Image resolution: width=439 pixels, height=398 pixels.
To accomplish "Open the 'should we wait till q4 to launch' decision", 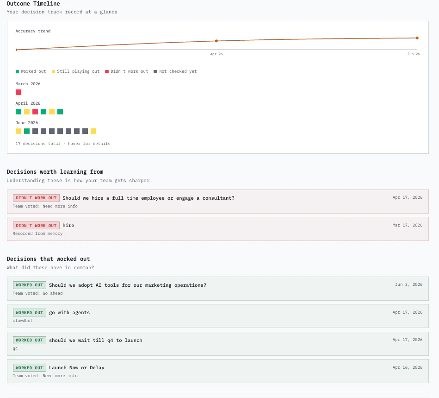I will click(218, 344).
